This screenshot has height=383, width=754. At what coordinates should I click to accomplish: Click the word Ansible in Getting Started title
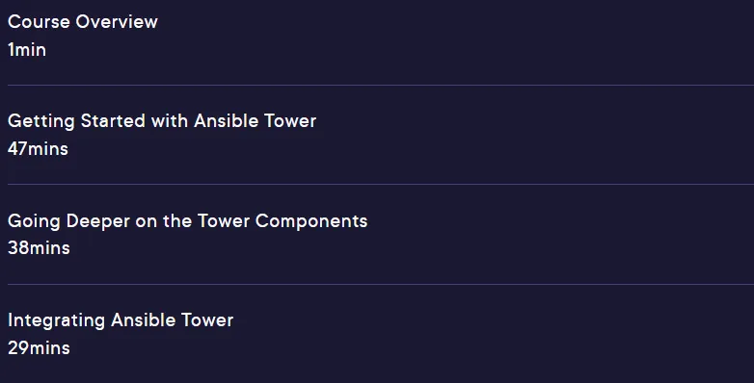point(220,121)
